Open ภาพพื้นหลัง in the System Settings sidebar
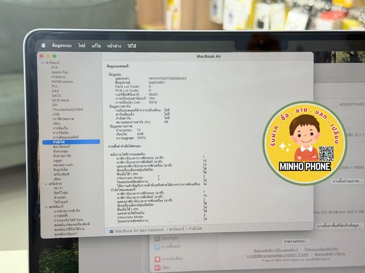 tap(167, 246)
